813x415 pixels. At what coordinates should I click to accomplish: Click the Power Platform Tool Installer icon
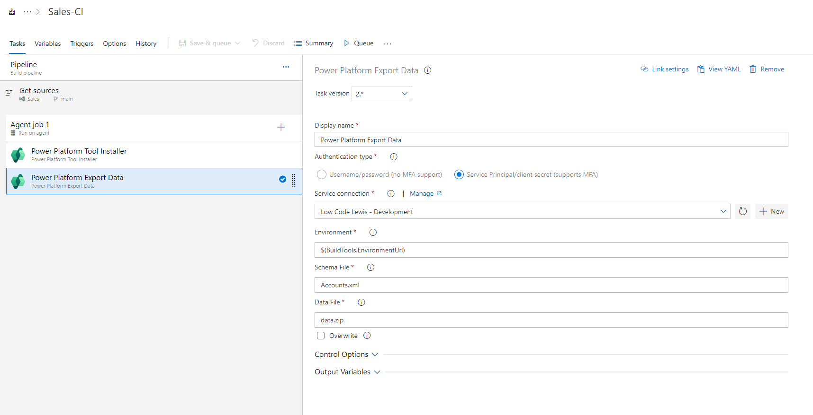pos(18,155)
